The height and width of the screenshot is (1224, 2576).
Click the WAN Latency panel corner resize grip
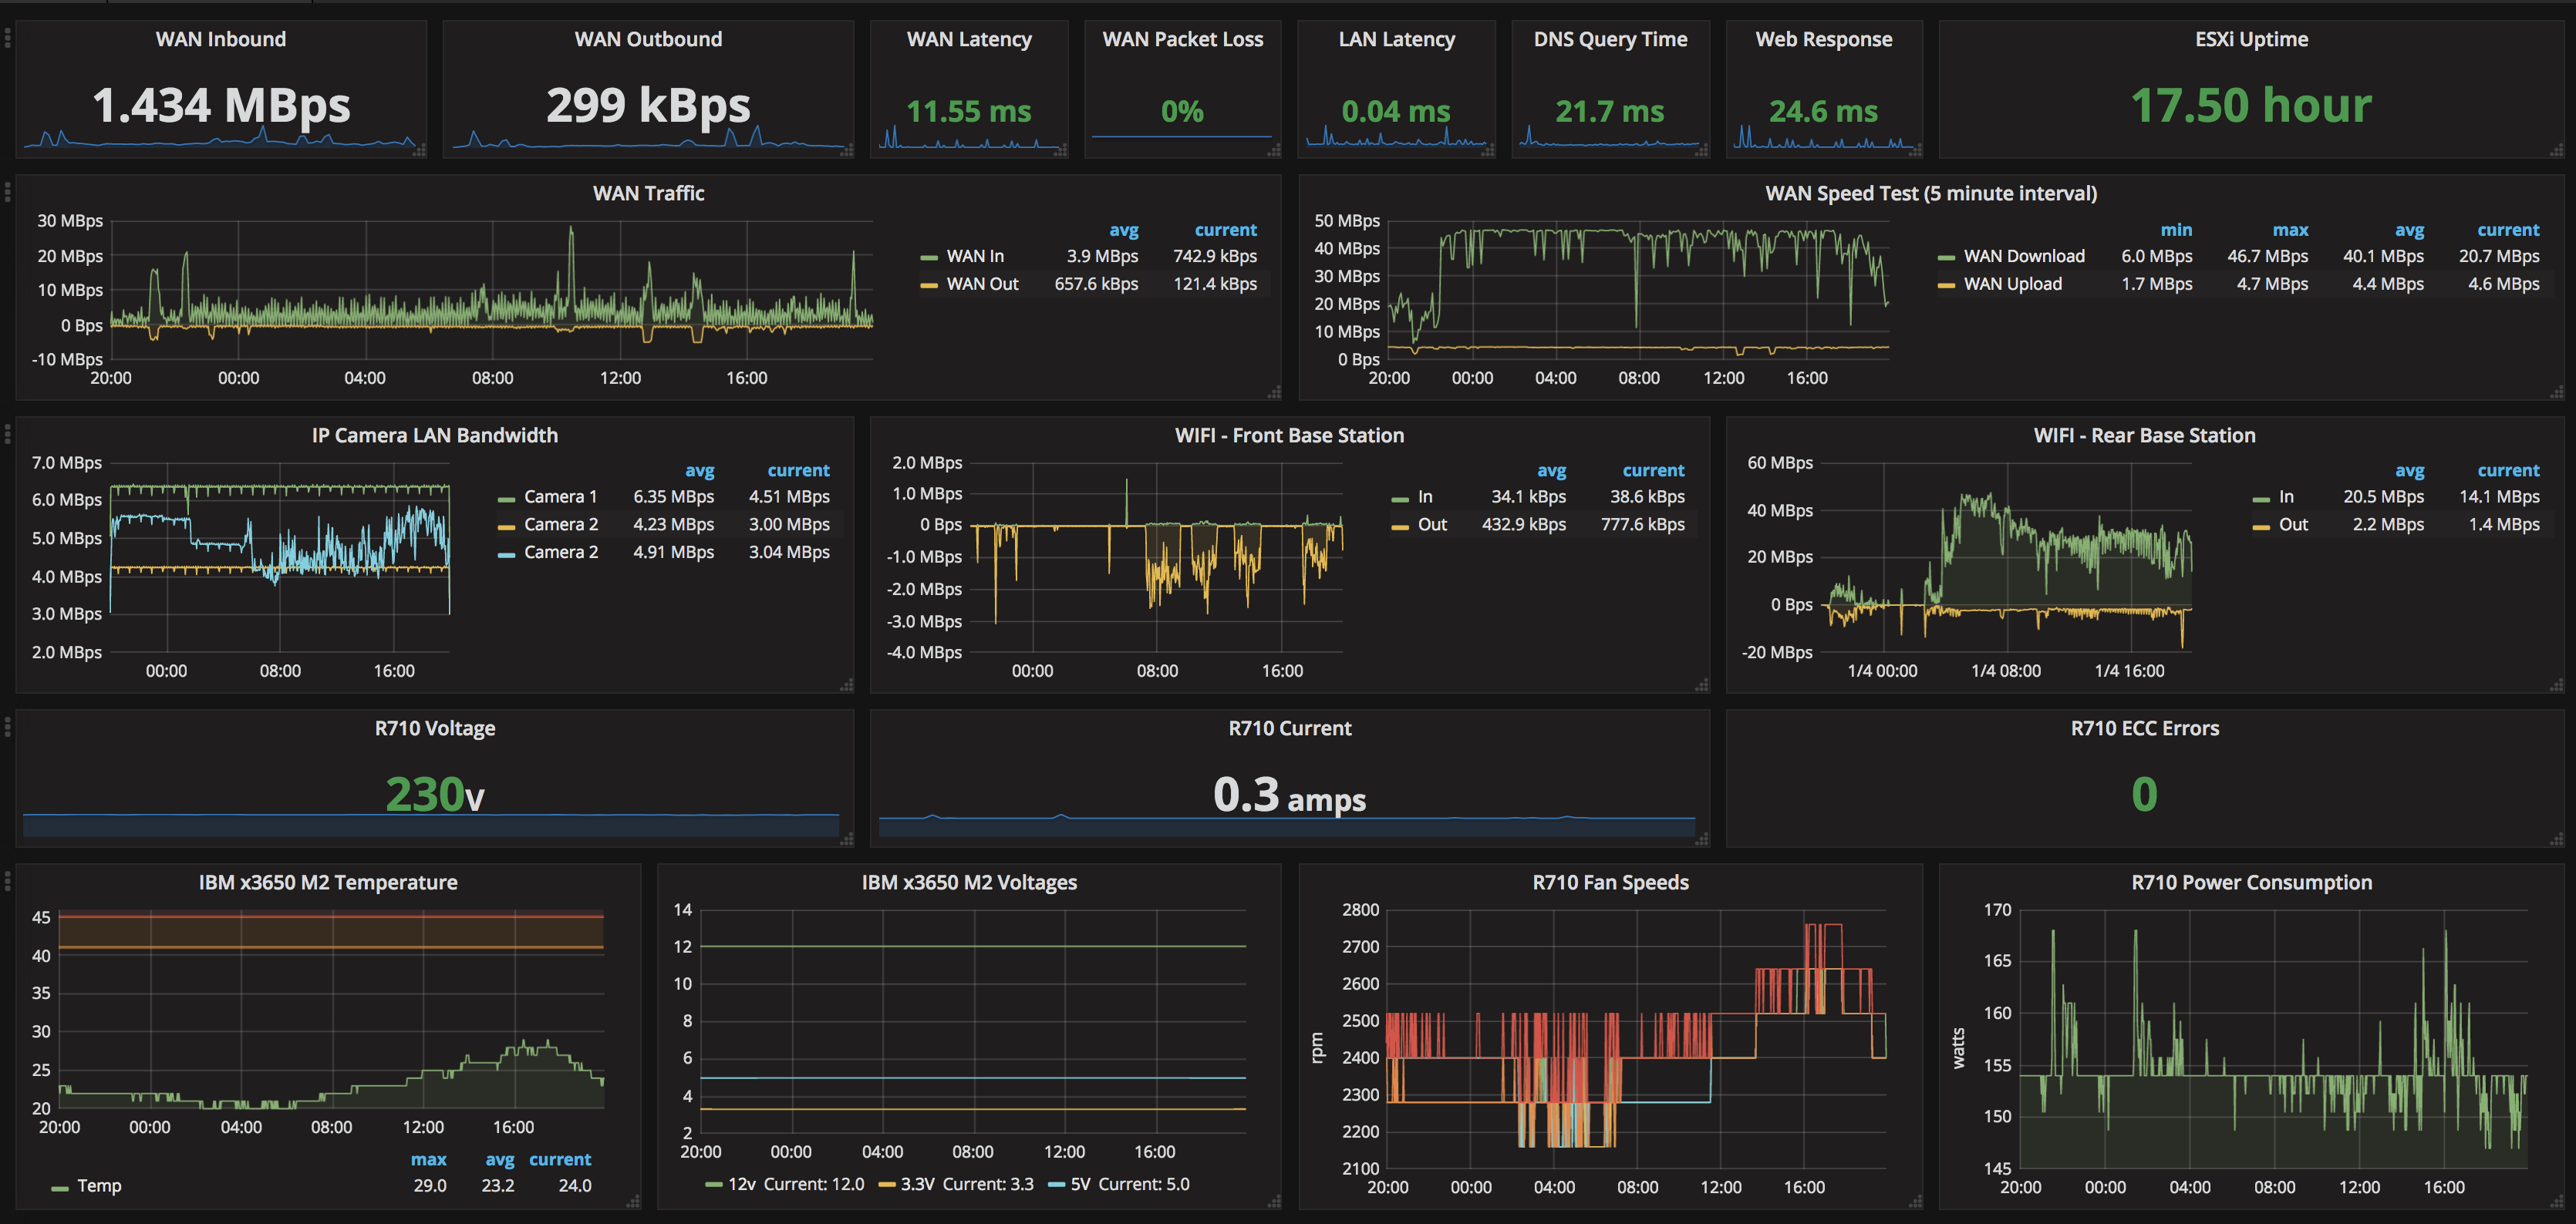click(x=1061, y=151)
